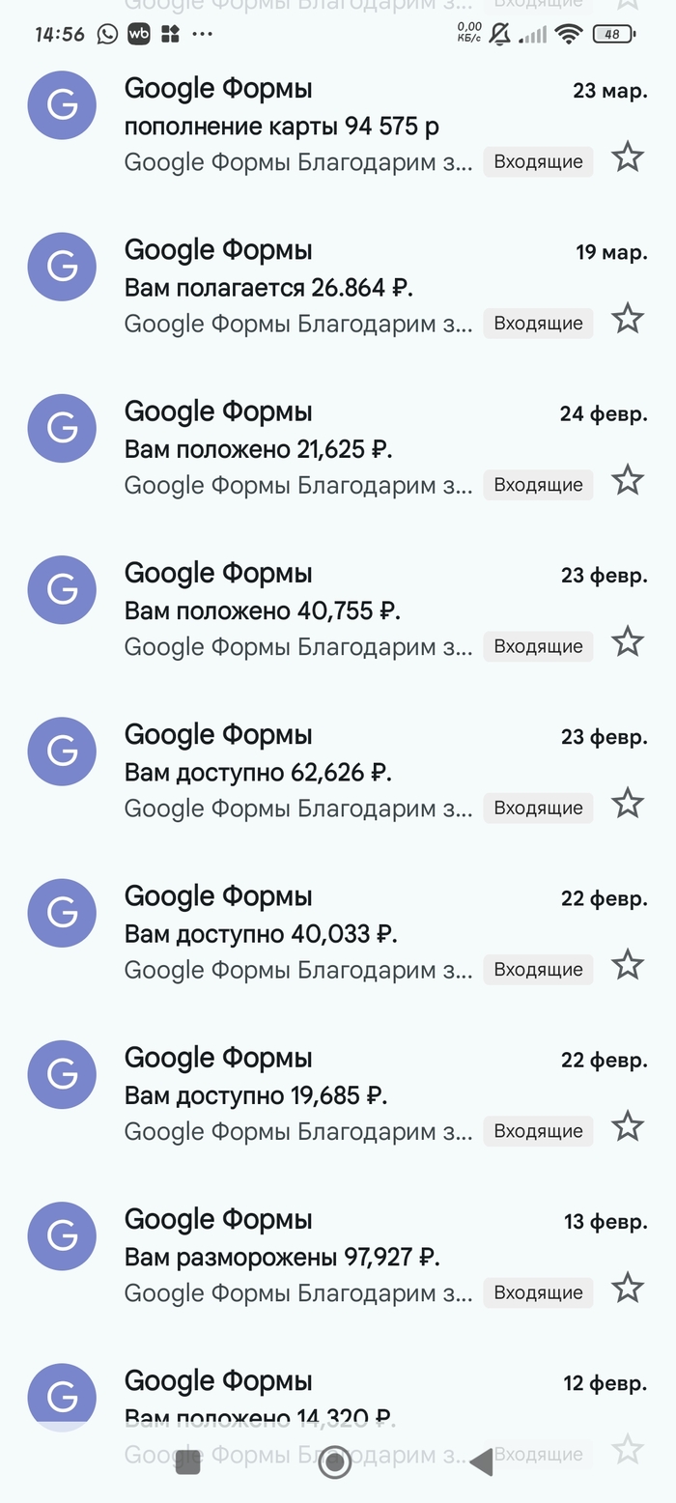The width and height of the screenshot is (676, 1503).
Task: Open email Вам разморожены 97,927 ₽
Action: click(x=290, y=1257)
